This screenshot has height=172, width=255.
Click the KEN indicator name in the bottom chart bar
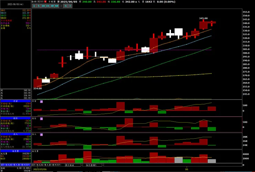pyautogui.click(x=47, y=165)
